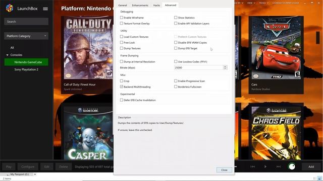Image resolution: width=323 pixels, height=181 pixels.
Task: Check Disable EFB VRAM Copies
Action: tap(176, 42)
